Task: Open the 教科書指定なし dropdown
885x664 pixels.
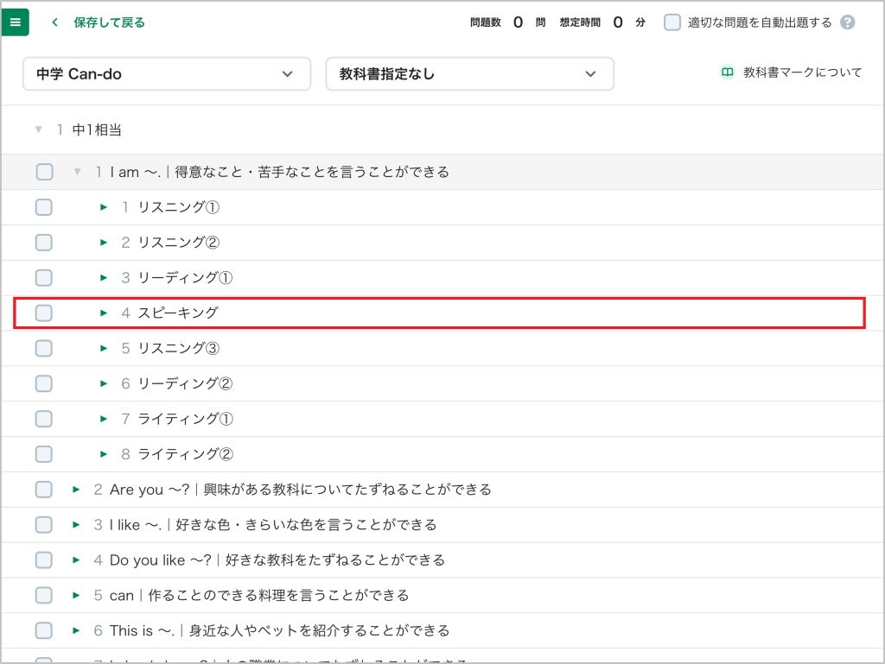Action: (x=469, y=74)
